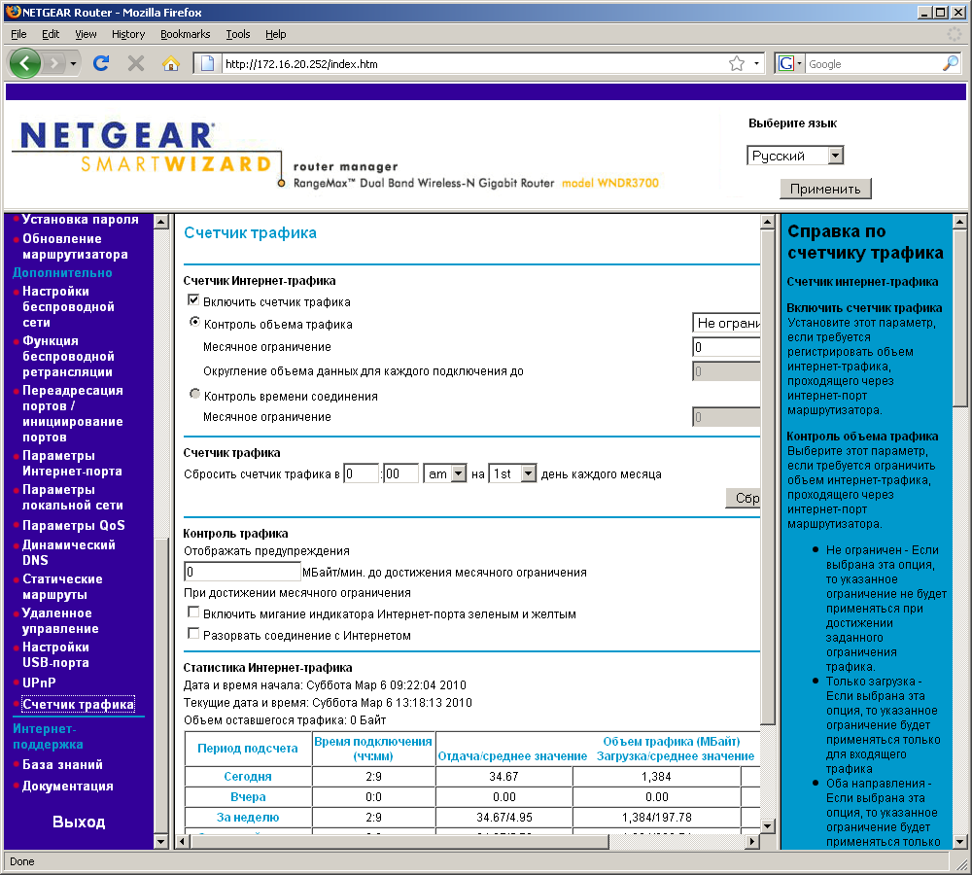Click the partially visible Сбр reset button
The image size is (972, 875).
[744, 498]
